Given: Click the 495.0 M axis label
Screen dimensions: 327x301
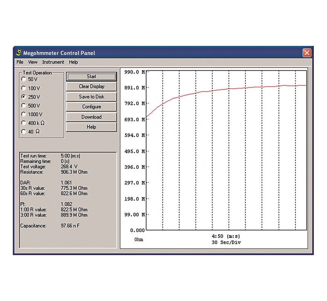Looking at the screenshot, I should [x=134, y=151].
